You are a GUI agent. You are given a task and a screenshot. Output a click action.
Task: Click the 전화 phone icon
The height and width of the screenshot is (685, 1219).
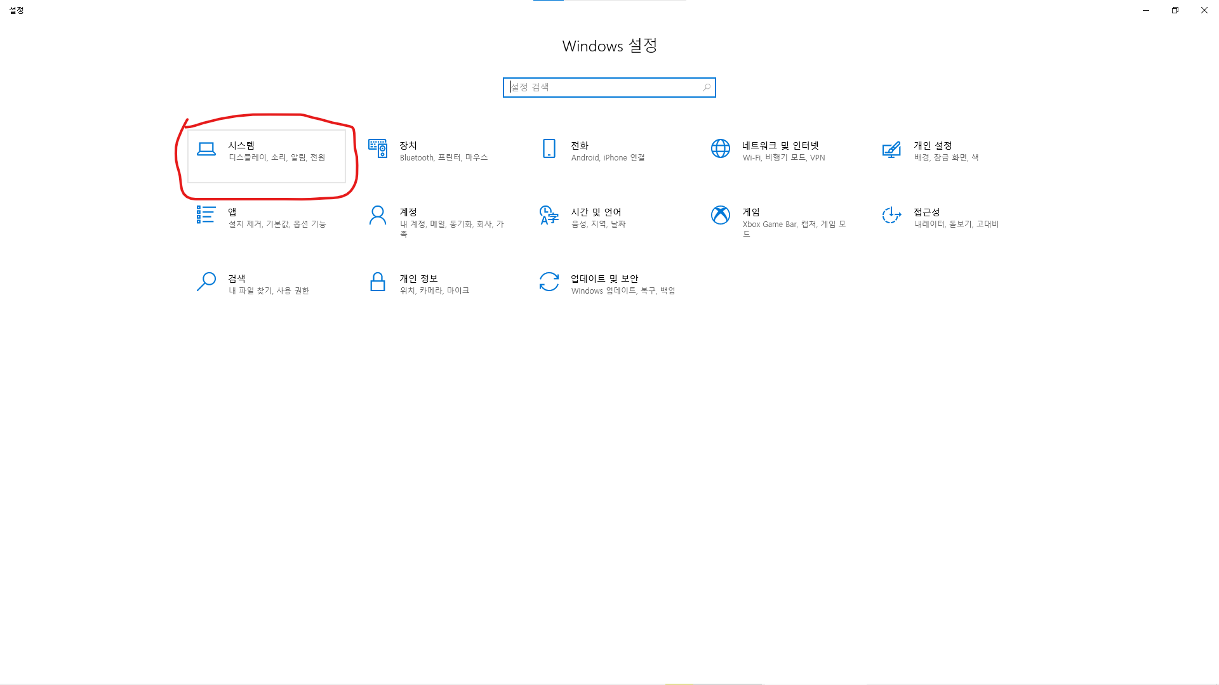coord(549,148)
